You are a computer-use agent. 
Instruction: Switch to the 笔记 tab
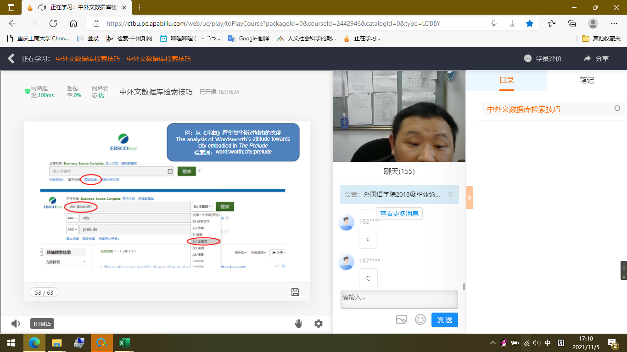click(x=587, y=80)
